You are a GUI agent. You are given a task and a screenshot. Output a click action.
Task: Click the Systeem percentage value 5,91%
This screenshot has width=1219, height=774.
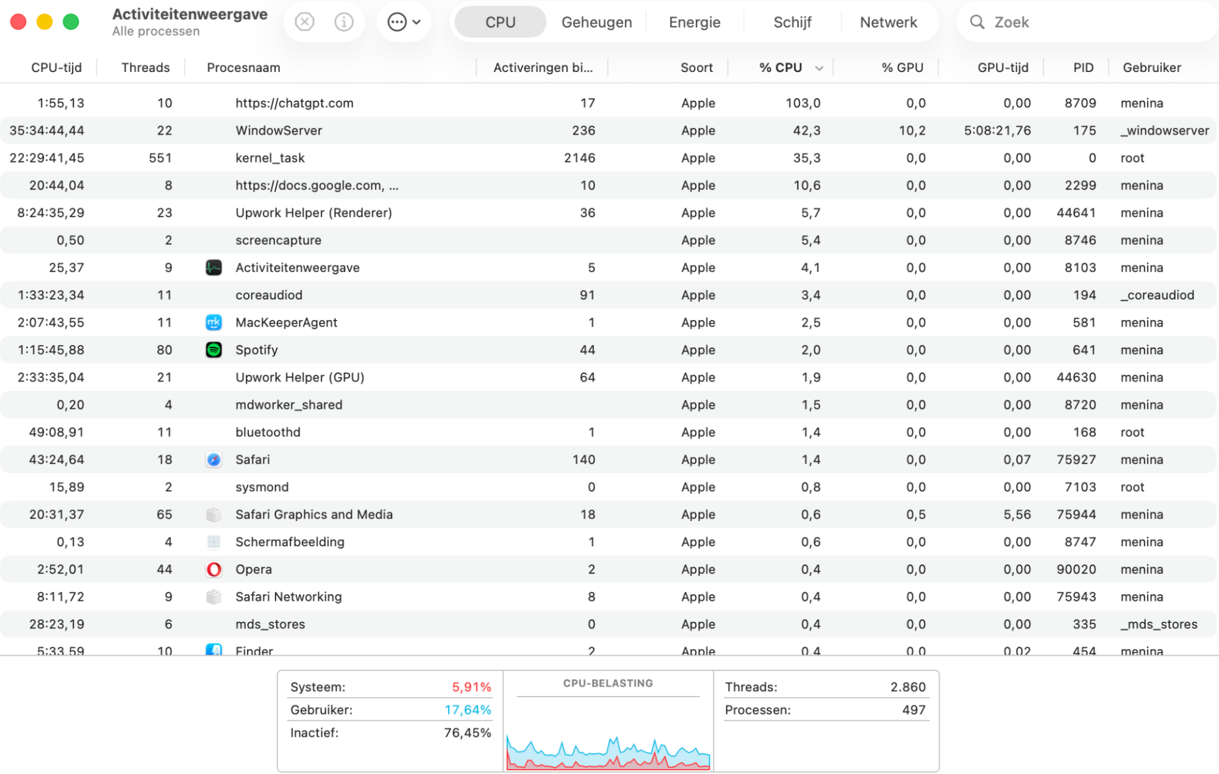tap(471, 687)
